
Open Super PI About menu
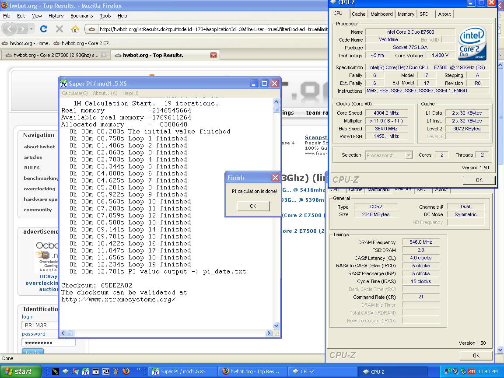(x=105, y=93)
